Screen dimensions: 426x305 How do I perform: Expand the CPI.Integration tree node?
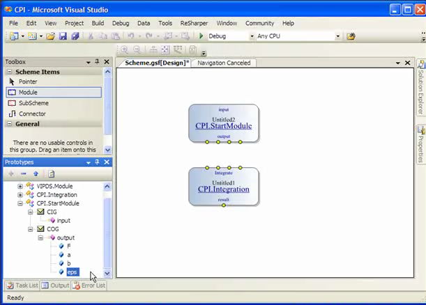coord(20,195)
